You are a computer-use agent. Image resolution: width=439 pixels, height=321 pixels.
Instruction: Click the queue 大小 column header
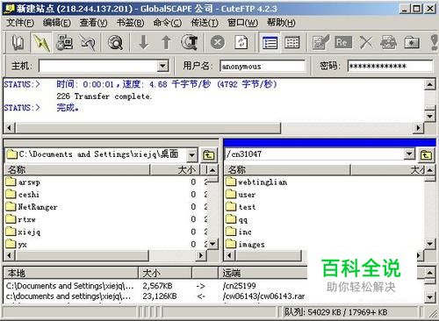[x=165, y=273]
